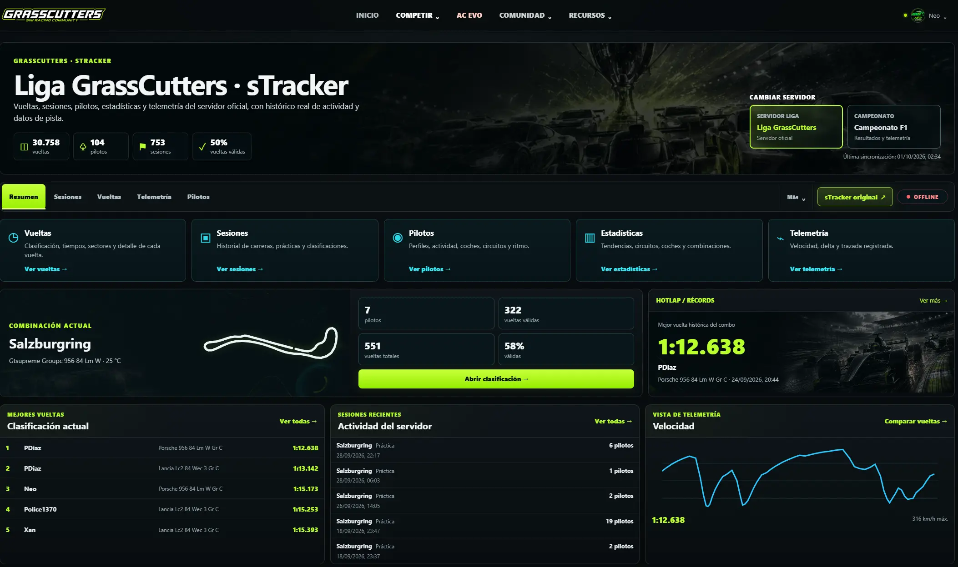Screen dimensions: 958x567
Task: Click the laps icon beside 30.758 vueltas
Action: pos(24,147)
